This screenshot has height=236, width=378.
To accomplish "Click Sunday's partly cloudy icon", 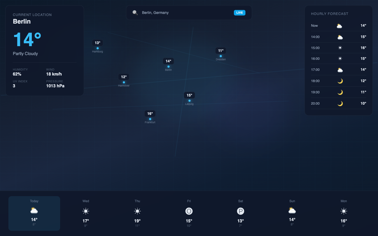I will click(x=292, y=210).
